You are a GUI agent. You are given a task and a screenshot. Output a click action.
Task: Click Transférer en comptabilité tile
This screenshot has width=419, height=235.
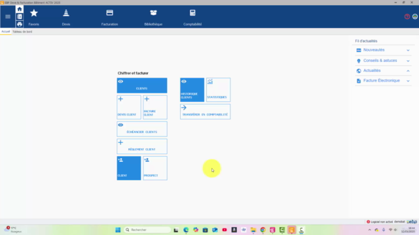click(205, 112)
